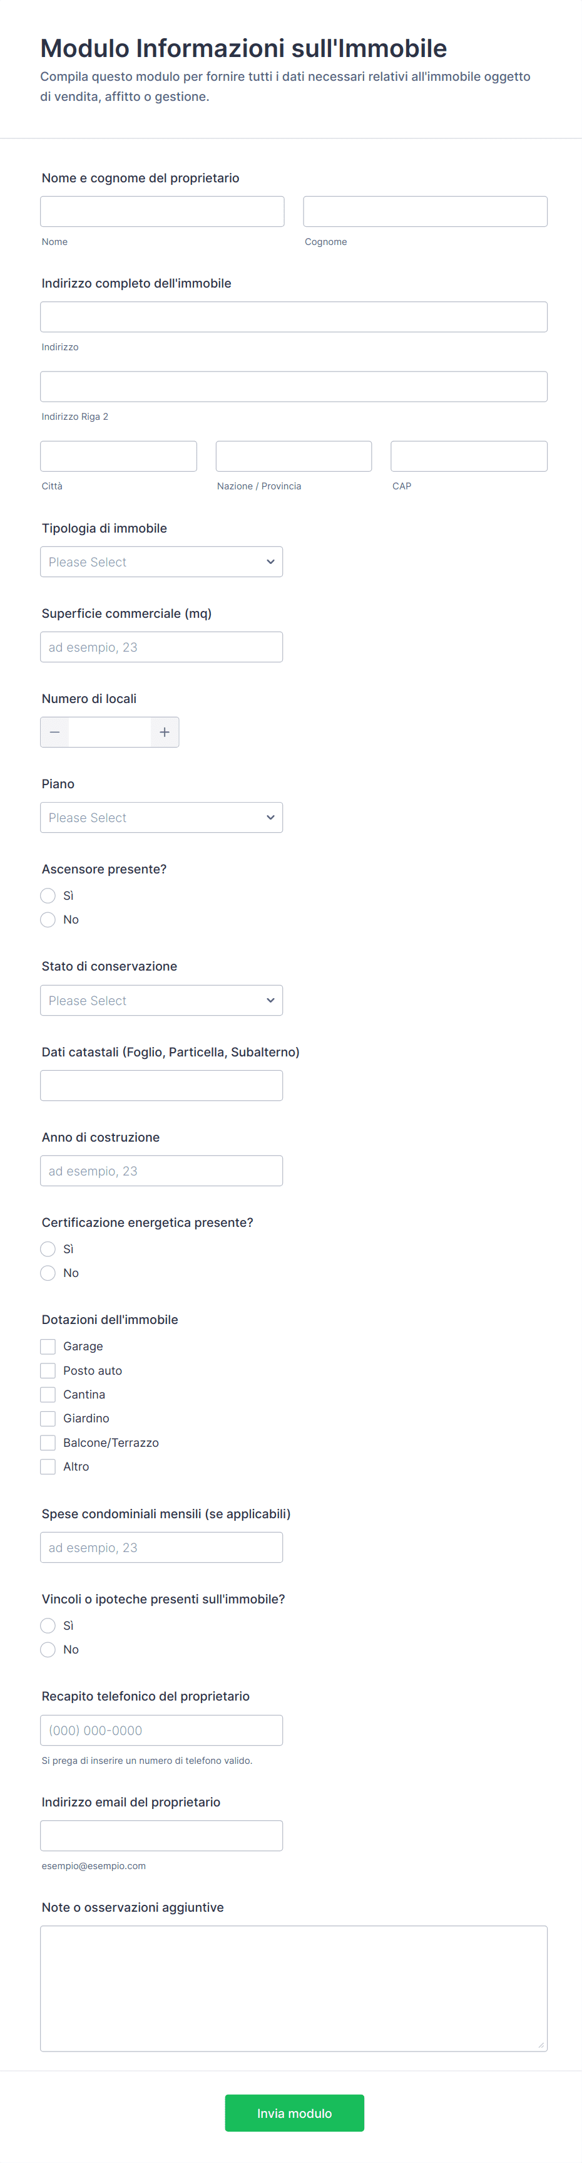The width and height of the screenshot is (582, 2163).
Task: Submit the form with Invia modulo
Action: (294, 2113)
